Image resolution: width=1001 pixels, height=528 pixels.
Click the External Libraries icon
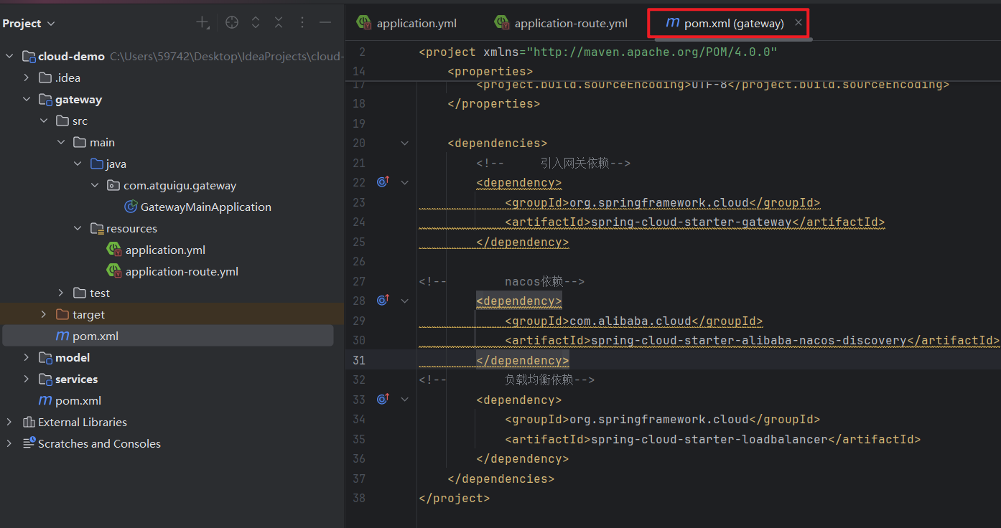pyautogui.click(x=29, y=422)
